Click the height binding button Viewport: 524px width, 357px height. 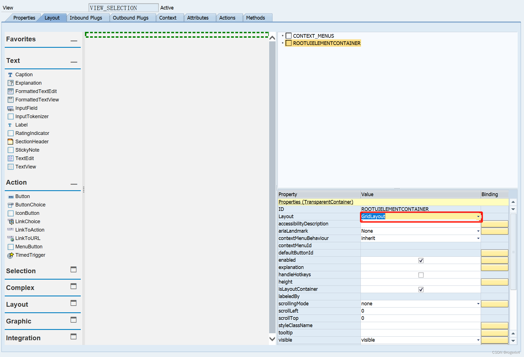[494, 282]
